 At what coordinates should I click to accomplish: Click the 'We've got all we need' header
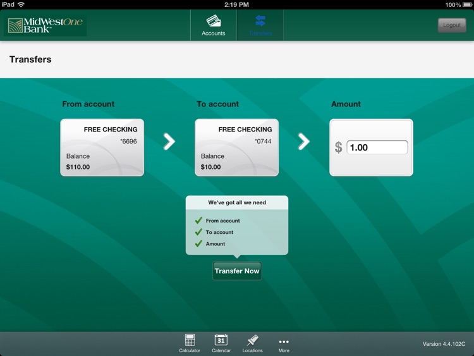[237, 202]
